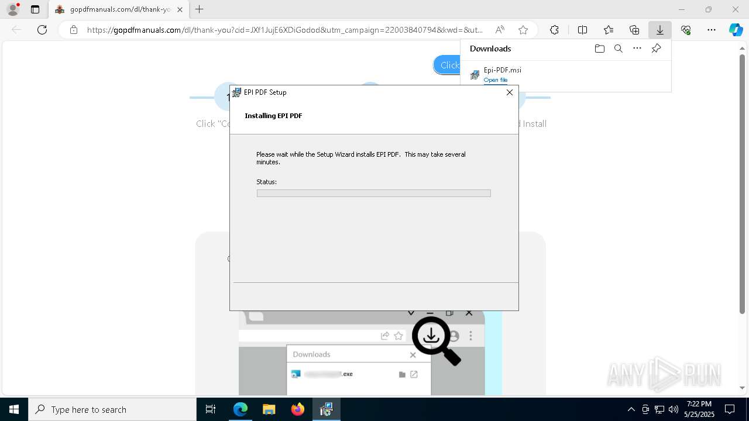Open Browser essentials icon
This screenshot has height=421, width=749.
(686, 30)
